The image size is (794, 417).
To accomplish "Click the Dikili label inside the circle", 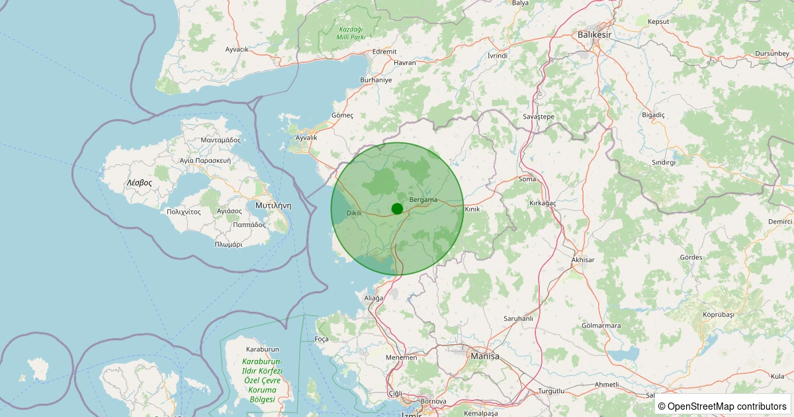I will [x=354, y=213].
